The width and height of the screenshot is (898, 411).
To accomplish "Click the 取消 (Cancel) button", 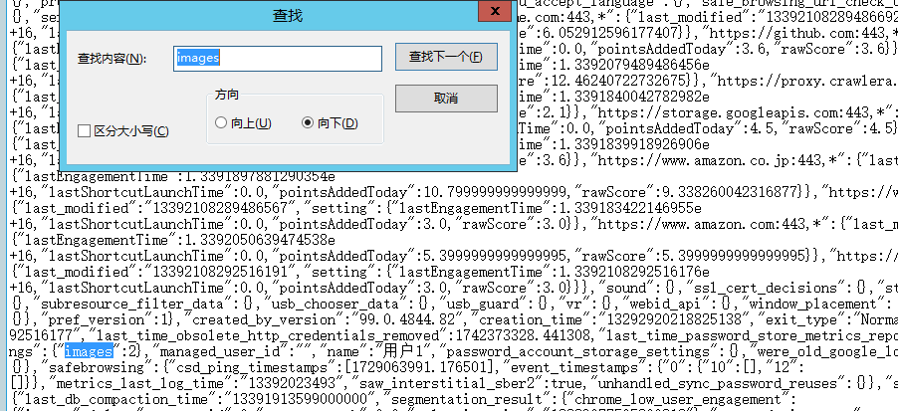I will (446, 99).
